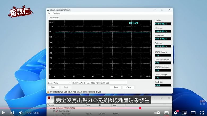Open the File menu in AIDA64 Disk Benchmark
The width and height of the screenshot is (207, 116).
point(49,13)
